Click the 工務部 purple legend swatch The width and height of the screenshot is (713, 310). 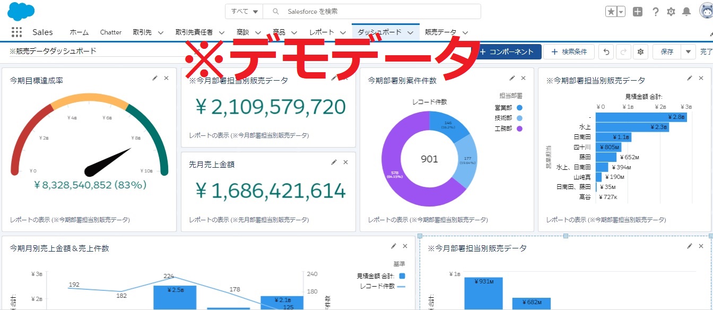coord(519,128)
